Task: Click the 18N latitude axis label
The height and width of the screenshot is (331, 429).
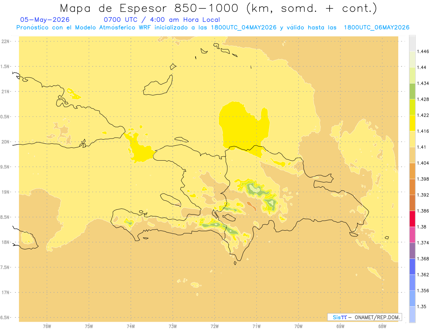Action: pos(6,242)
